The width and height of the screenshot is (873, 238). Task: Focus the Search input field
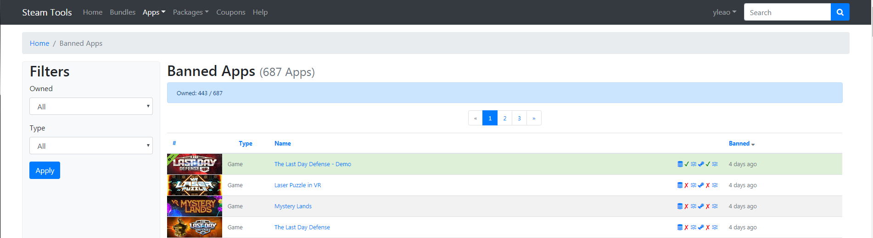pos(787,12)
